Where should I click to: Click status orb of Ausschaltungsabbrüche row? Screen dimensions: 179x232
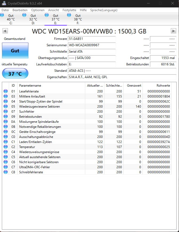point(6,137)
